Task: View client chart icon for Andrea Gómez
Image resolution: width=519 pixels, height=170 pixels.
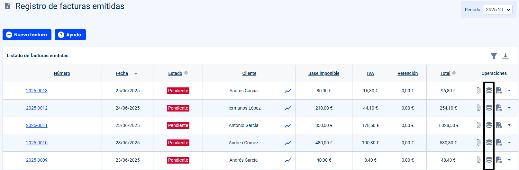Action: point(288,143)
